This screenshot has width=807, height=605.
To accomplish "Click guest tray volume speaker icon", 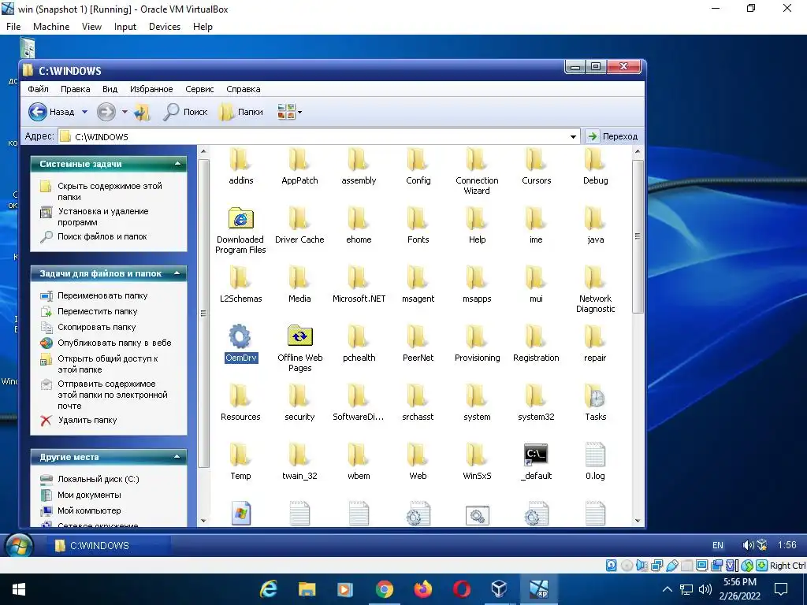I will pos(748,545).
